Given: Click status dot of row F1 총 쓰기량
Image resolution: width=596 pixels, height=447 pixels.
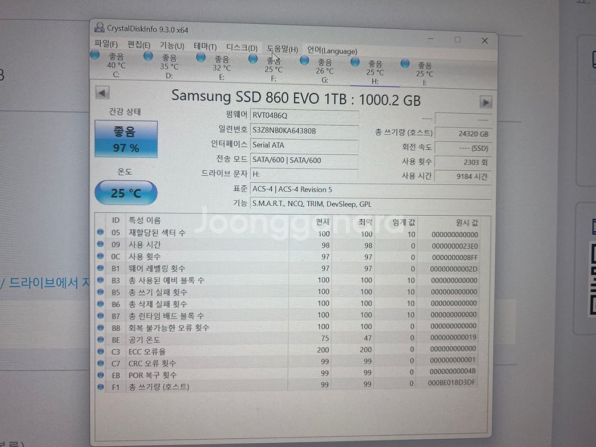Looking at the screenshot, I should tap(100, 387).
